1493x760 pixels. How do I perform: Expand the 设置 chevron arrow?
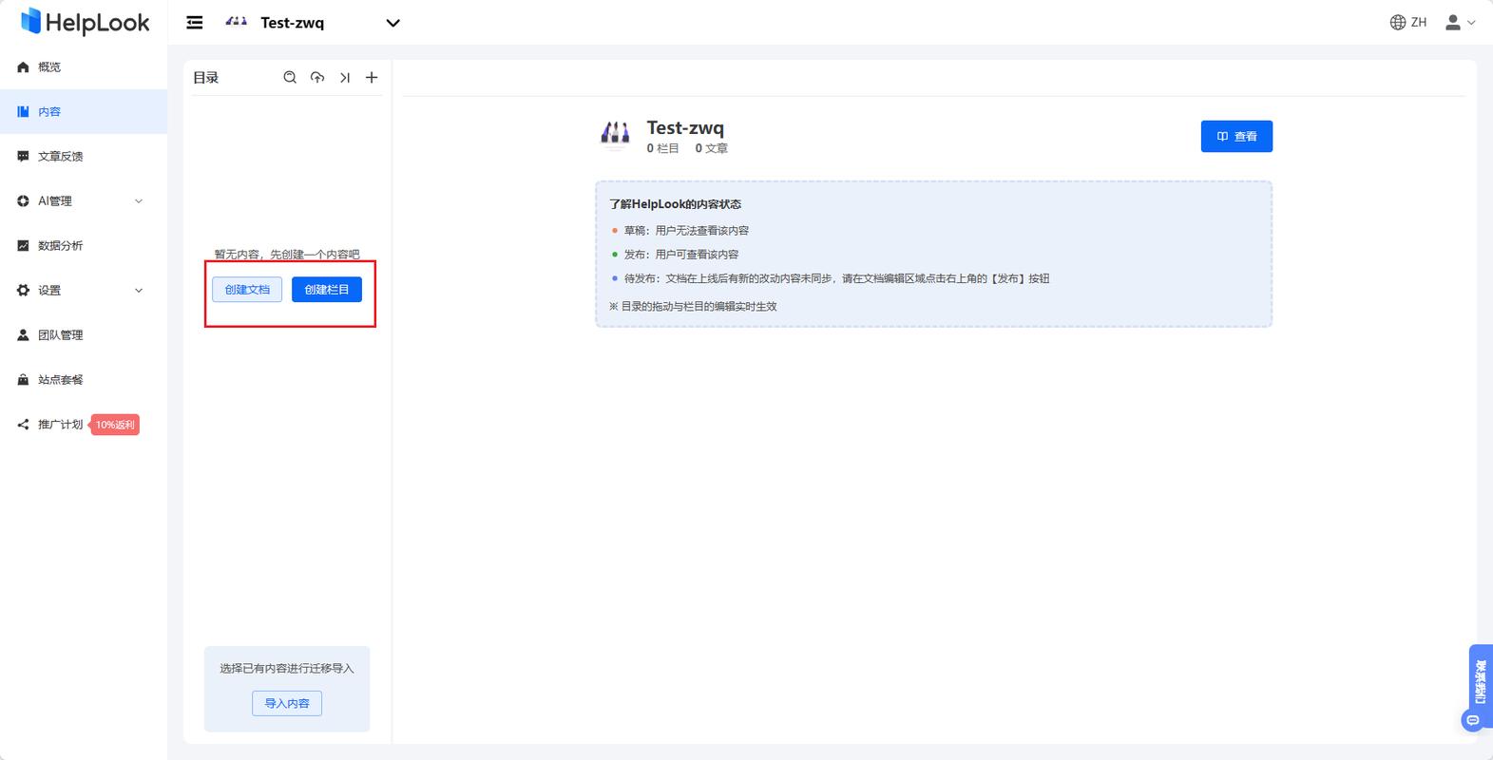pyautogui.click(x=139, y=291)
